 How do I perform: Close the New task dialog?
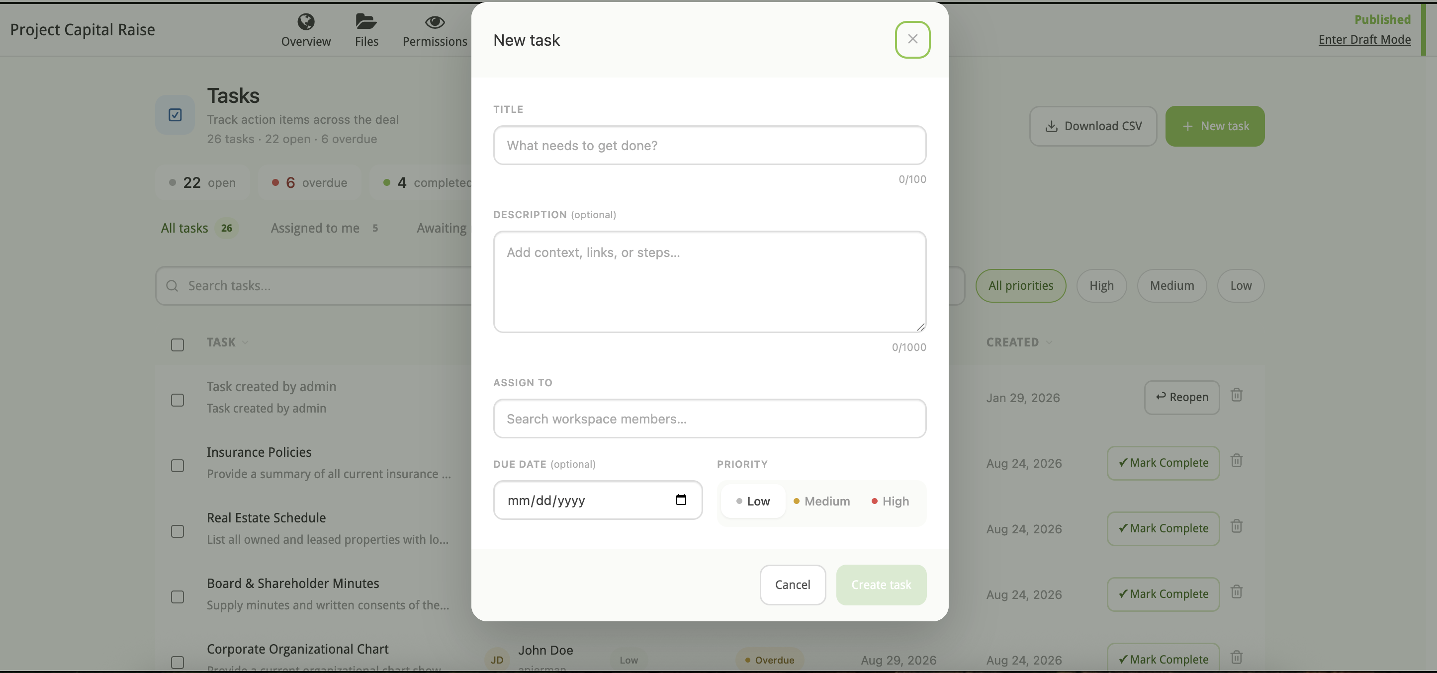912,39
